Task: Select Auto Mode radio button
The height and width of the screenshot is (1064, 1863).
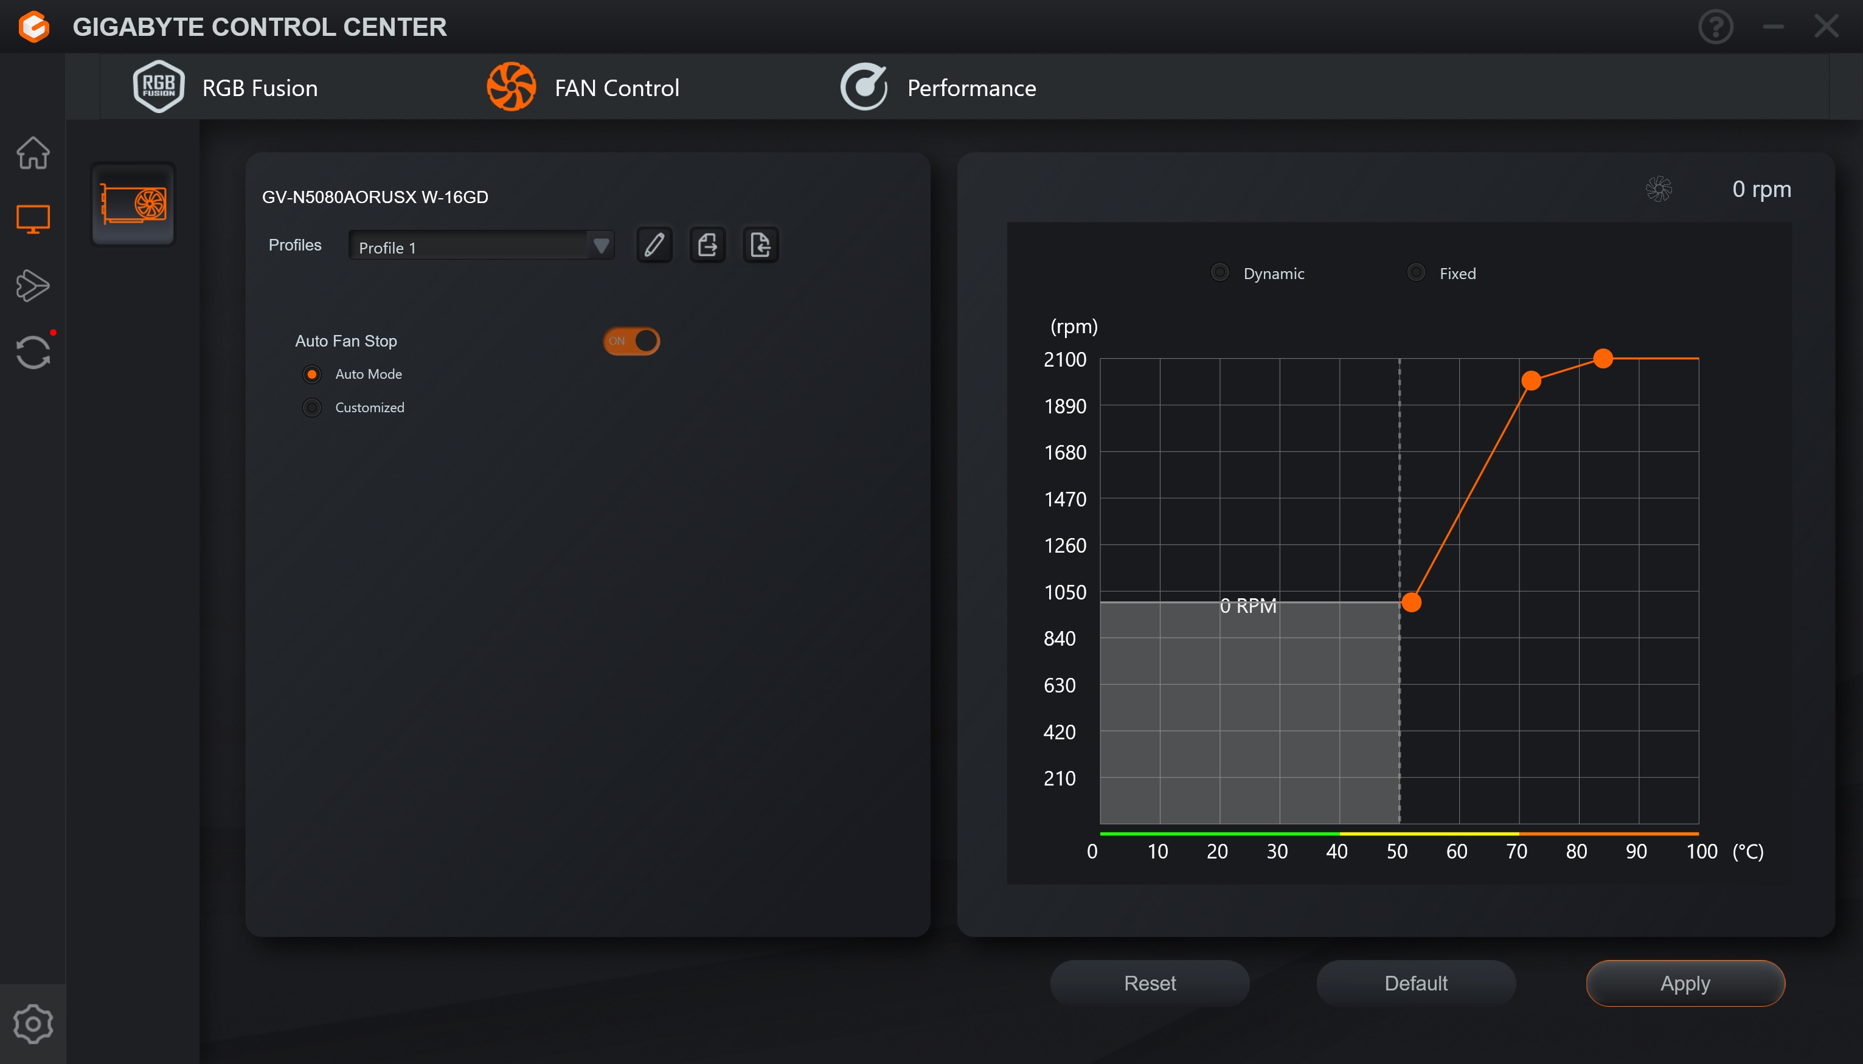Action: click(312, 374)
